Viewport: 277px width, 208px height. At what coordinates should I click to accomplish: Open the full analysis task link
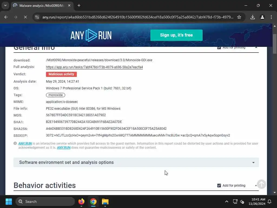point(94,67)
